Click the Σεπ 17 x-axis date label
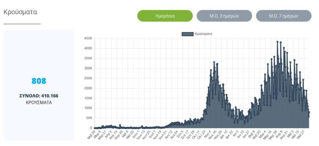319x146 pixels. pyautogui.click(x=185, y=135)
